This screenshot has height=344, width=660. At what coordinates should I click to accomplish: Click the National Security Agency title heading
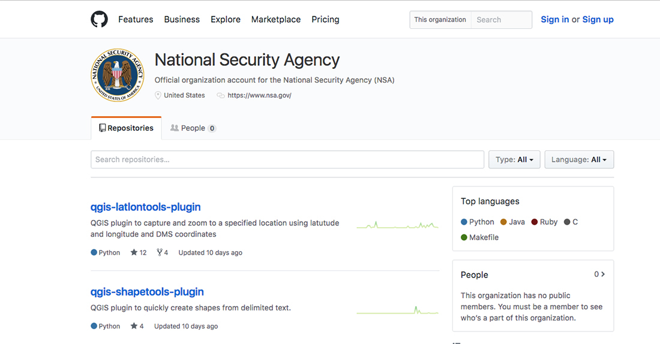click(x=247, y=60)
